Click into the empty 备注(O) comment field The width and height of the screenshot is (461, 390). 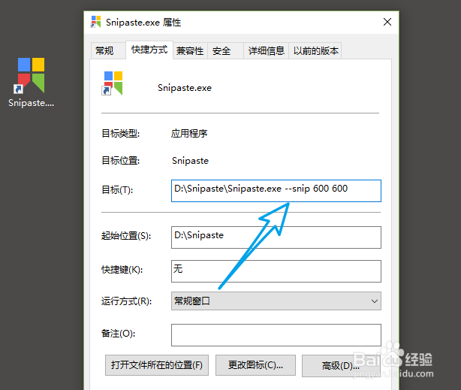pos(276,335)
